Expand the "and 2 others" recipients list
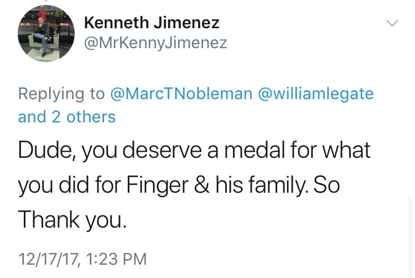Image resolution: width=415 pixels, height=278 pixels. pos(66,117)
